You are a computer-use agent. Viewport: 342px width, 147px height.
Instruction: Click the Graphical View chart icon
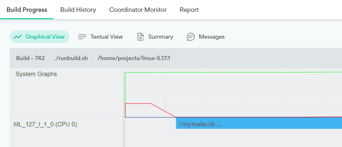[x=18, y=37]
